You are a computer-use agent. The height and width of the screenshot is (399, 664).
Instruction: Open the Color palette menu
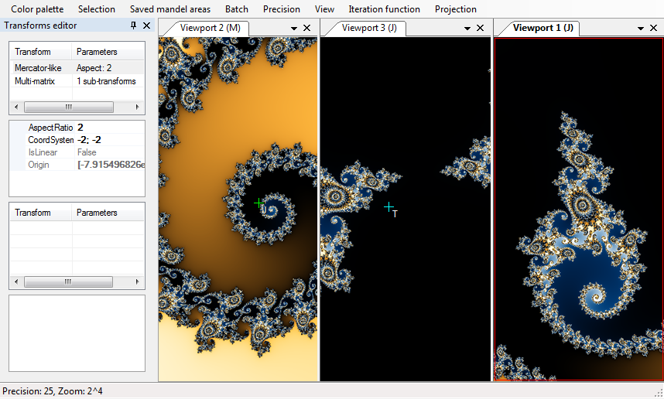[37, 9]
